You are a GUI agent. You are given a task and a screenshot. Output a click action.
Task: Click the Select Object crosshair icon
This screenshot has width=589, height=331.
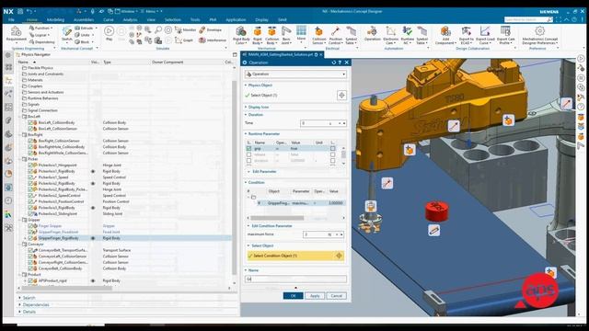(341, 96)
